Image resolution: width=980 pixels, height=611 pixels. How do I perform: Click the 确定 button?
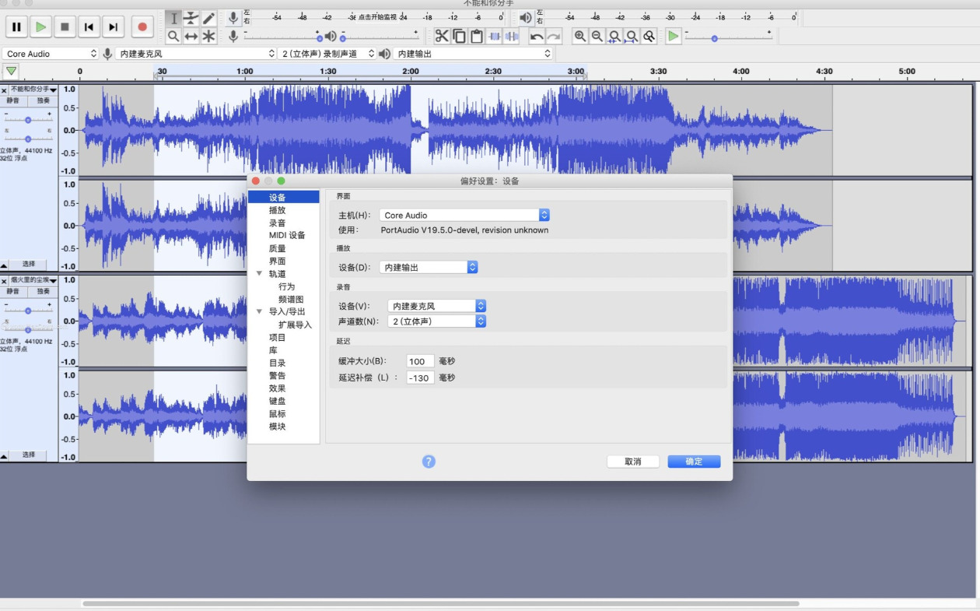[694, 462]
